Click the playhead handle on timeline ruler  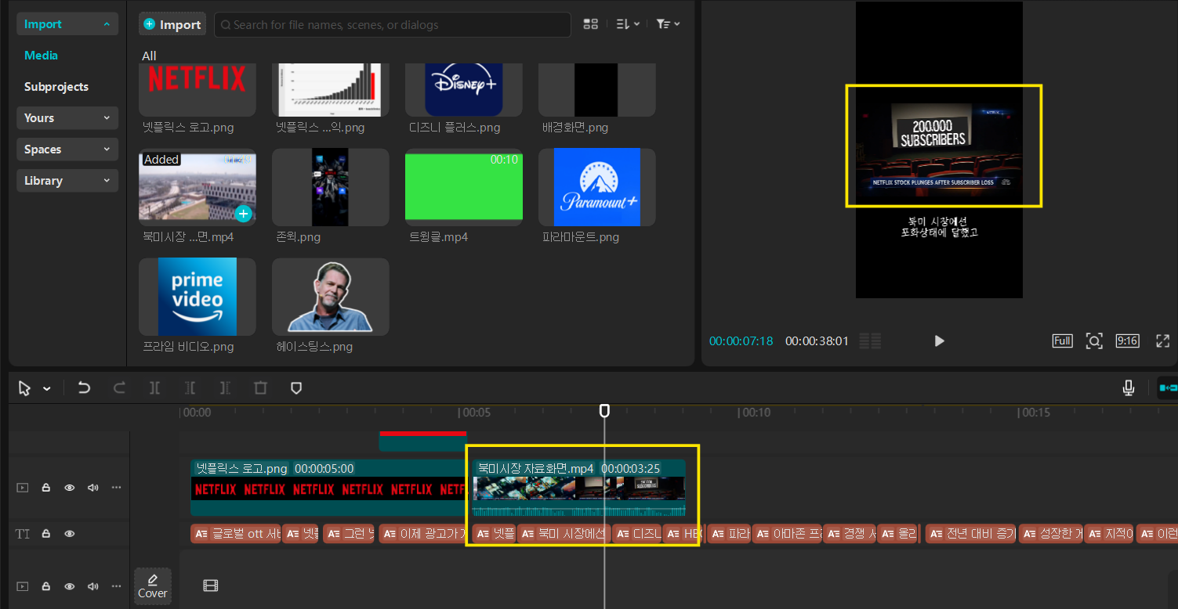pyautogui.click(x=604, y=410)
